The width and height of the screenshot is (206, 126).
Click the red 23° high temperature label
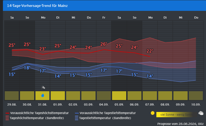point(43,49)
